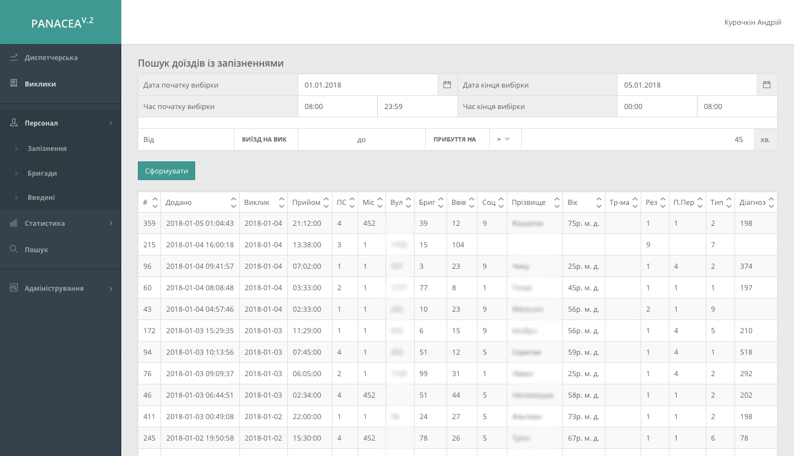Click diagnosis value 374

click(x=746, y=266)
